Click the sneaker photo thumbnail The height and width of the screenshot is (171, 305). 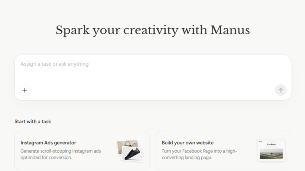click(131, 153)
